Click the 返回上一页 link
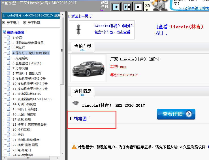The image size is (209, 160). 80,16
